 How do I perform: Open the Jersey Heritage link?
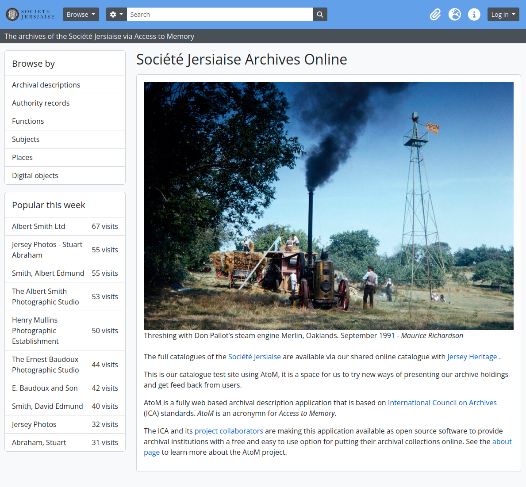click(472, 357)
